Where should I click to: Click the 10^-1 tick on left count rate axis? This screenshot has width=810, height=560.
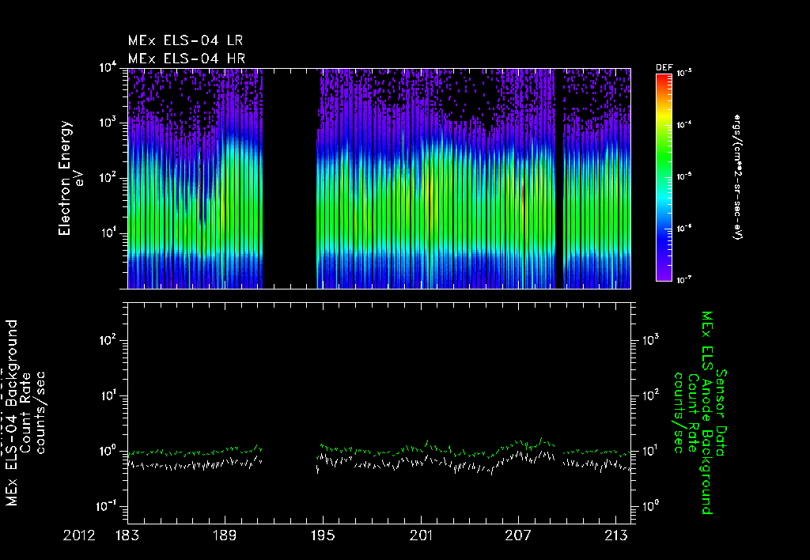pos(107,506)
